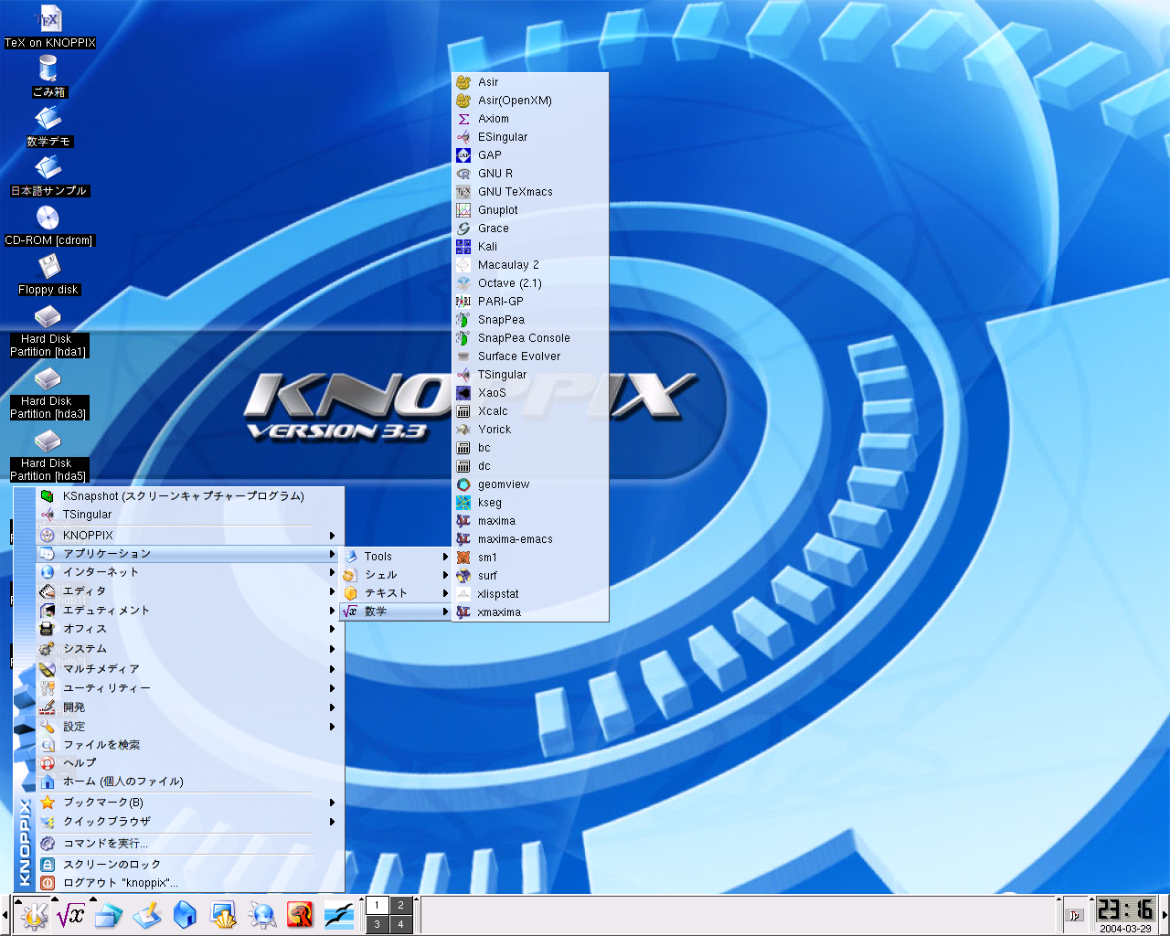1170x936 pixels.
Task: Expand the 設定 submenu
Action: [x=188, y=727]
